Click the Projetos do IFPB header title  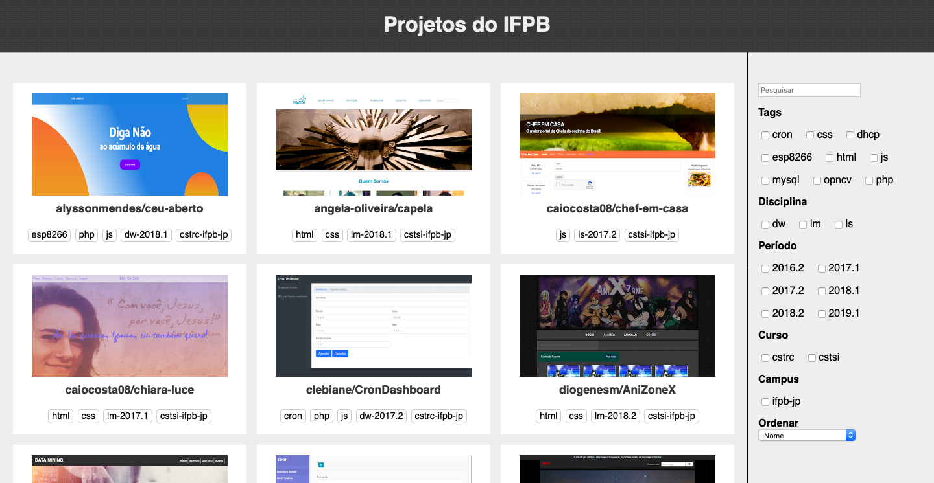click(x=466, y=25)
